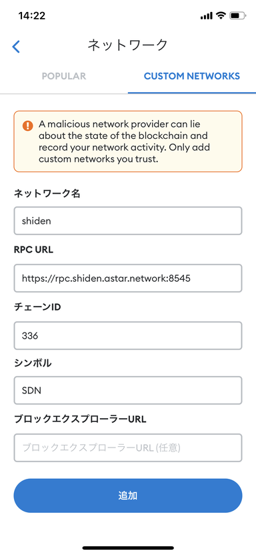256x555 pixels.
Task: Tap the 追加 add button
Action: click(x=128, y=496)
